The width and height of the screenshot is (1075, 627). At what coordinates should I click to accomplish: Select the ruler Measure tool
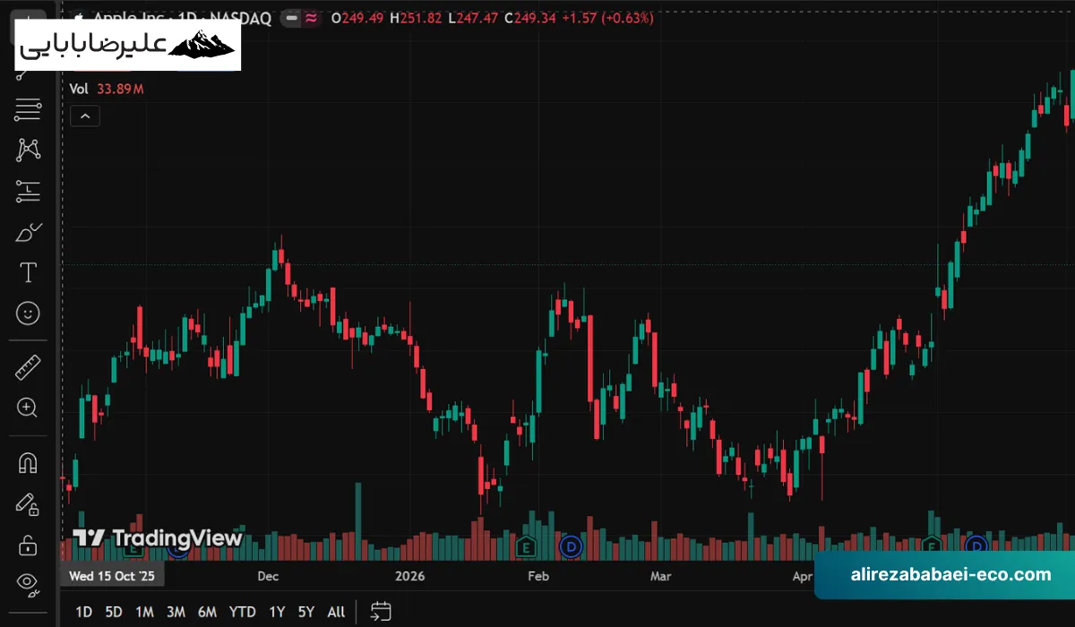(28, 366)
